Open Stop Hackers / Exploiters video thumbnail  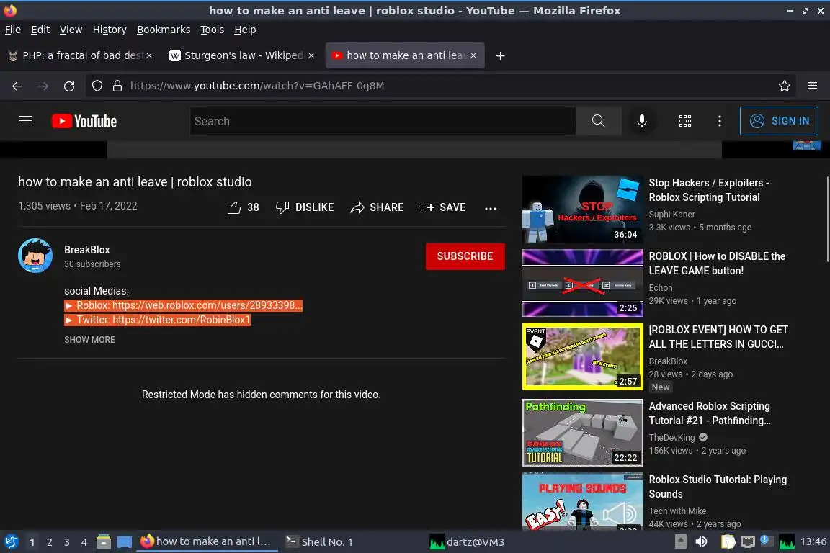point(582,210)
